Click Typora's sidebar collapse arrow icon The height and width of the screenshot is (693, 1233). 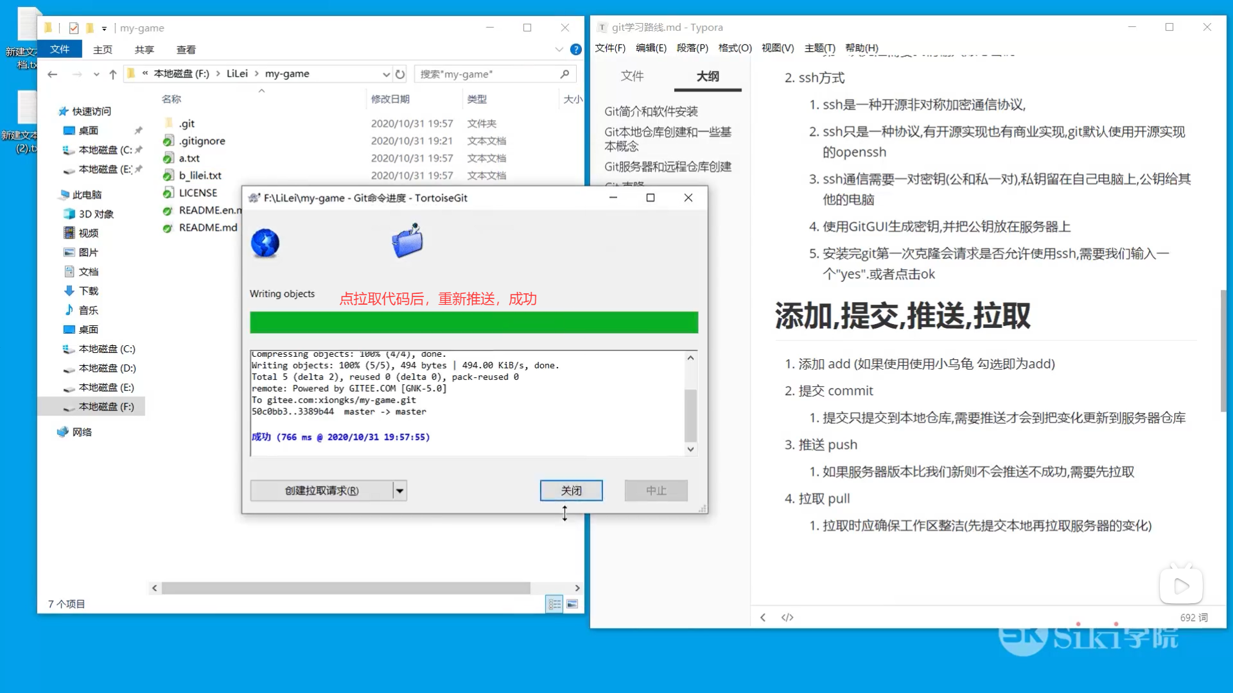[x=763, y=617]
